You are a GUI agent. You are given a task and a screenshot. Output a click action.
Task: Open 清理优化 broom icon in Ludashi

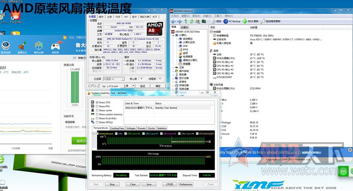22,46
